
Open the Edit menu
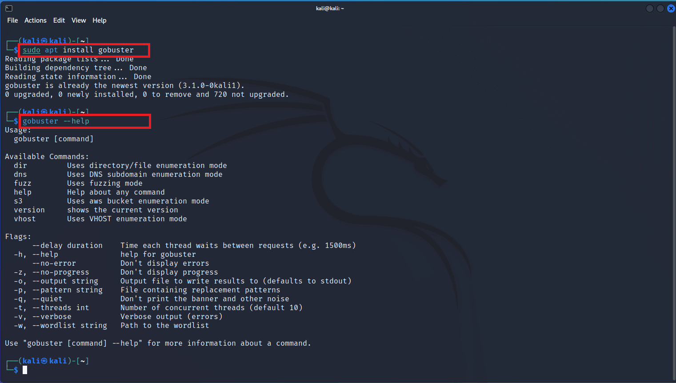click(59, 20)
